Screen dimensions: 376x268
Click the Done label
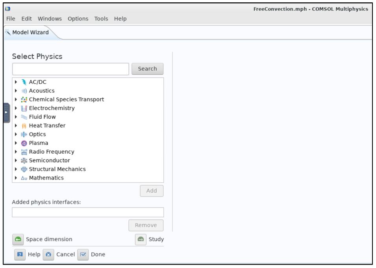click(98, 254)
